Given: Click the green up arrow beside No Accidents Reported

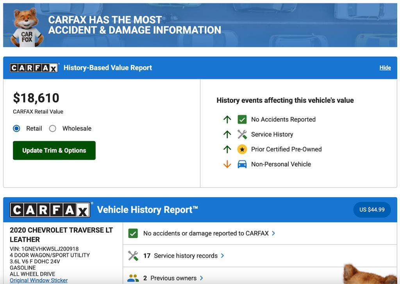Looking at the screenshot, I should (227, 119).
